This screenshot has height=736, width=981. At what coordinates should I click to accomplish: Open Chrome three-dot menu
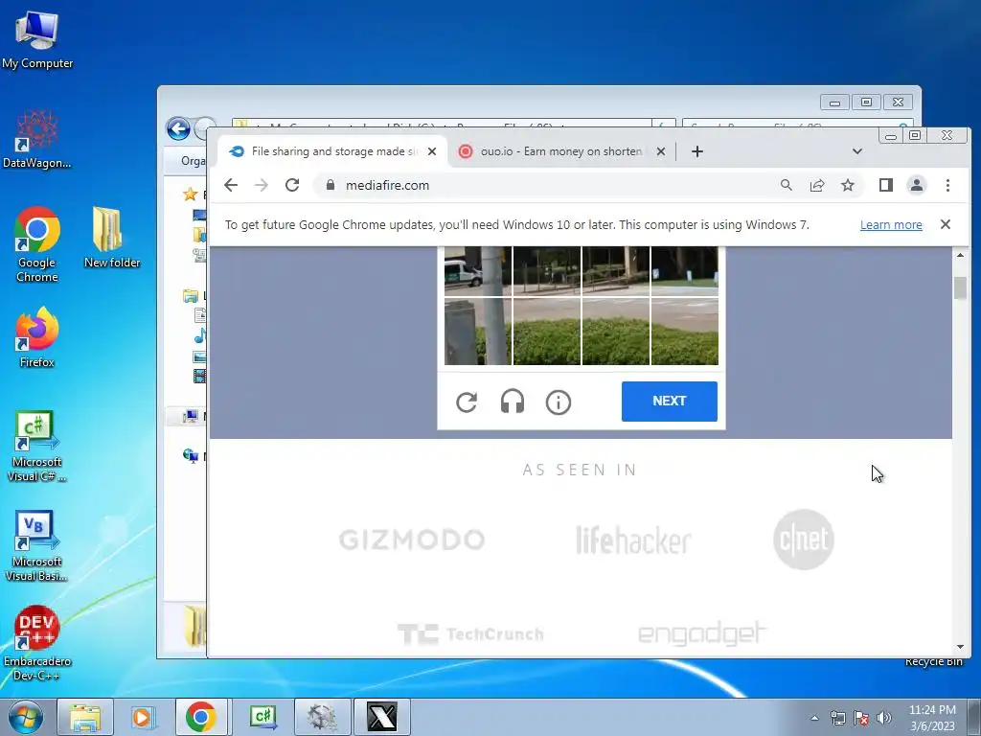(947, 185)
